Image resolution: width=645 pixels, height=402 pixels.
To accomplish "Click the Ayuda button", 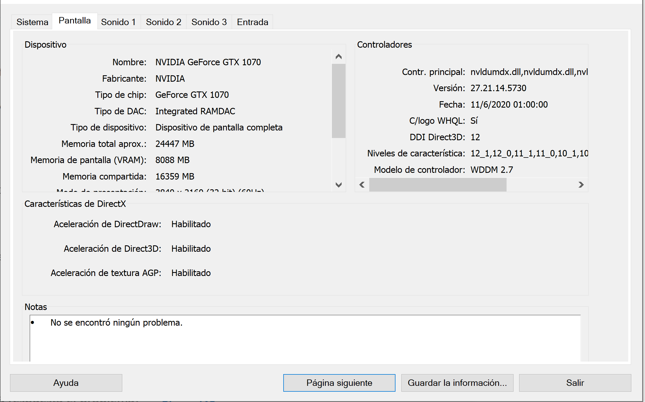I will pos(66,383).
